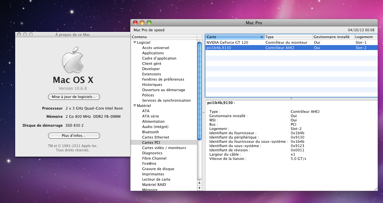Click the blue sidebar scroll thumb
The height and width of the screenshot is (203, 383).
(x=199, y=91)
